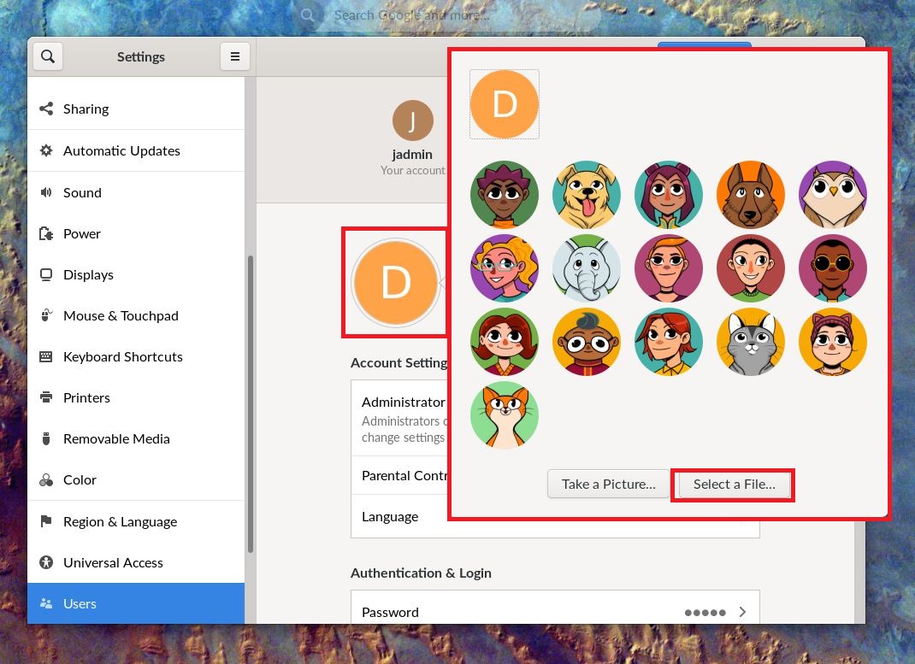This screenshot has height=664, width=915.
Task: Click the Take a Picture button
Action: pos(609,484)
